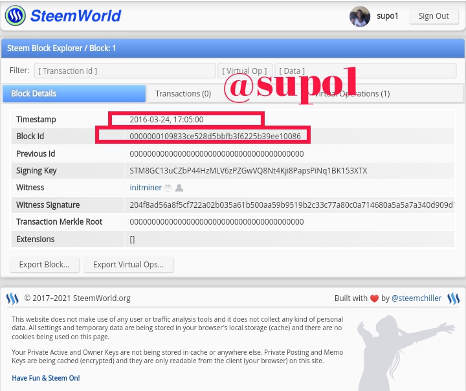466x391 pixels.
Task: Click the Timestamp row label
Action: [x=36, y=120]
